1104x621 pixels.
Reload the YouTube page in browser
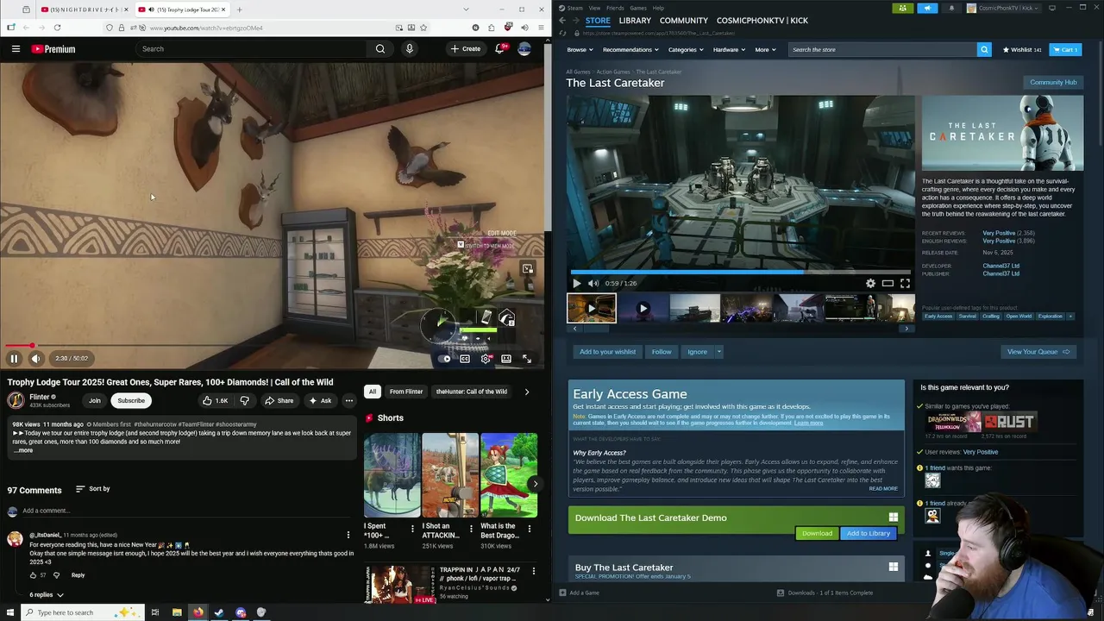(x=59, y=28)
